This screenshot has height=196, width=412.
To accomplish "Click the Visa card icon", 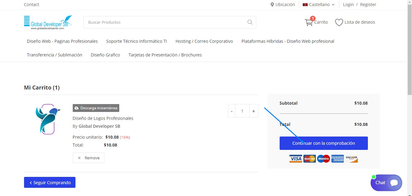I will [295, 159].
